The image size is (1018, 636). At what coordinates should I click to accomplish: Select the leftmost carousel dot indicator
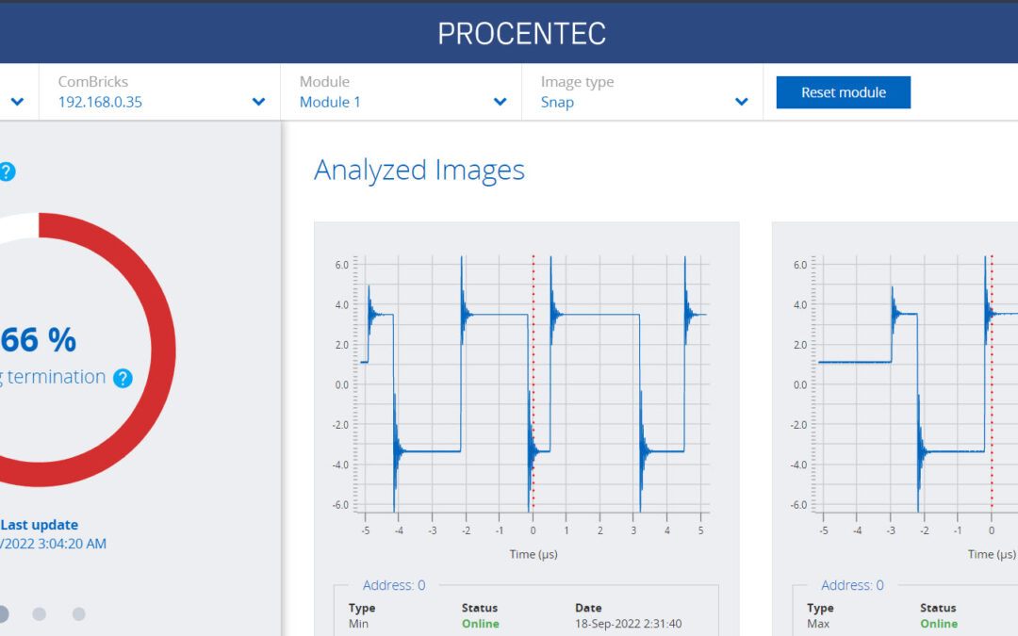[3, 614]
